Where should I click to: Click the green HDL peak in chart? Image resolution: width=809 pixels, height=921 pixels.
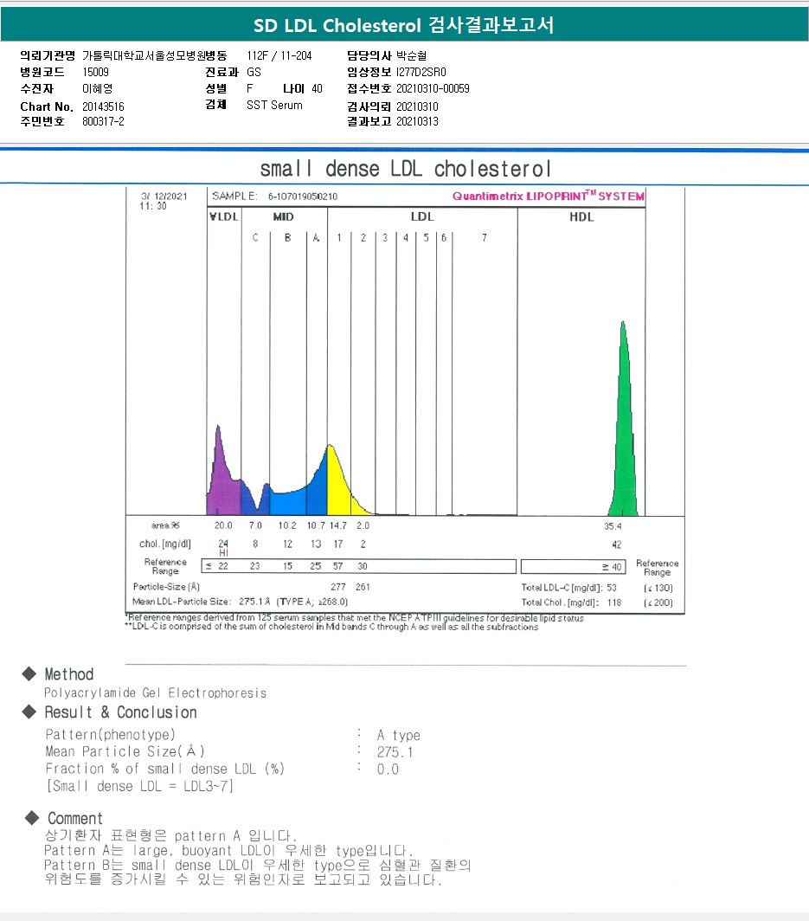coord(624,435)
